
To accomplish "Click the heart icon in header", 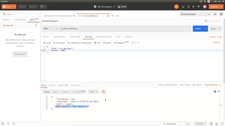I will click(198, 7).
